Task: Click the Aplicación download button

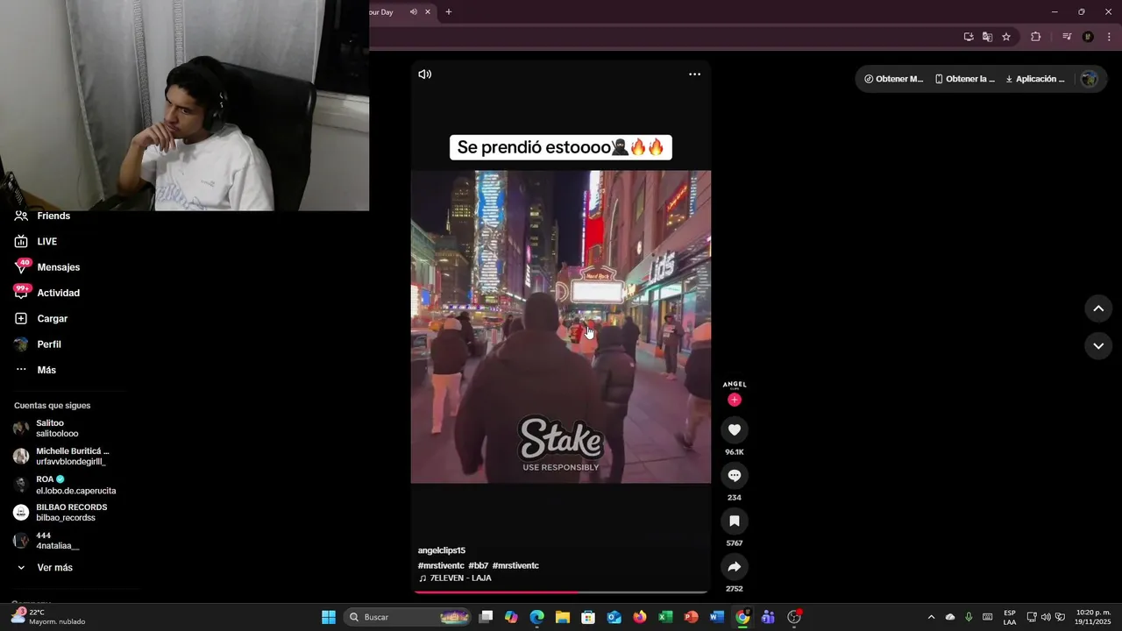Action: click(x=1035, y=79)
